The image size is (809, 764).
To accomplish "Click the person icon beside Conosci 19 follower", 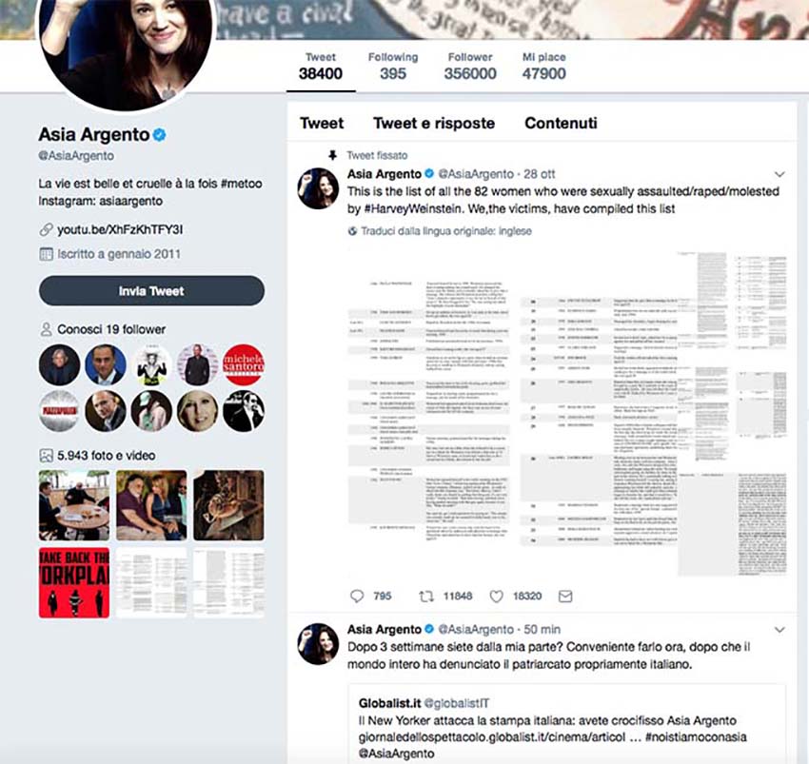I will tap(46, 329).
